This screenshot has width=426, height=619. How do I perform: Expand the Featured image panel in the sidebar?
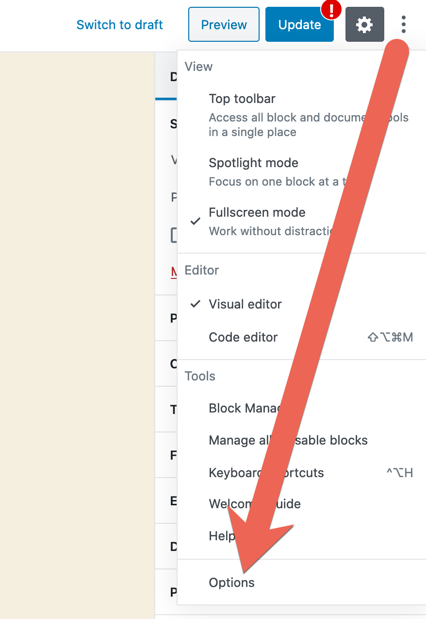(170, 455)
